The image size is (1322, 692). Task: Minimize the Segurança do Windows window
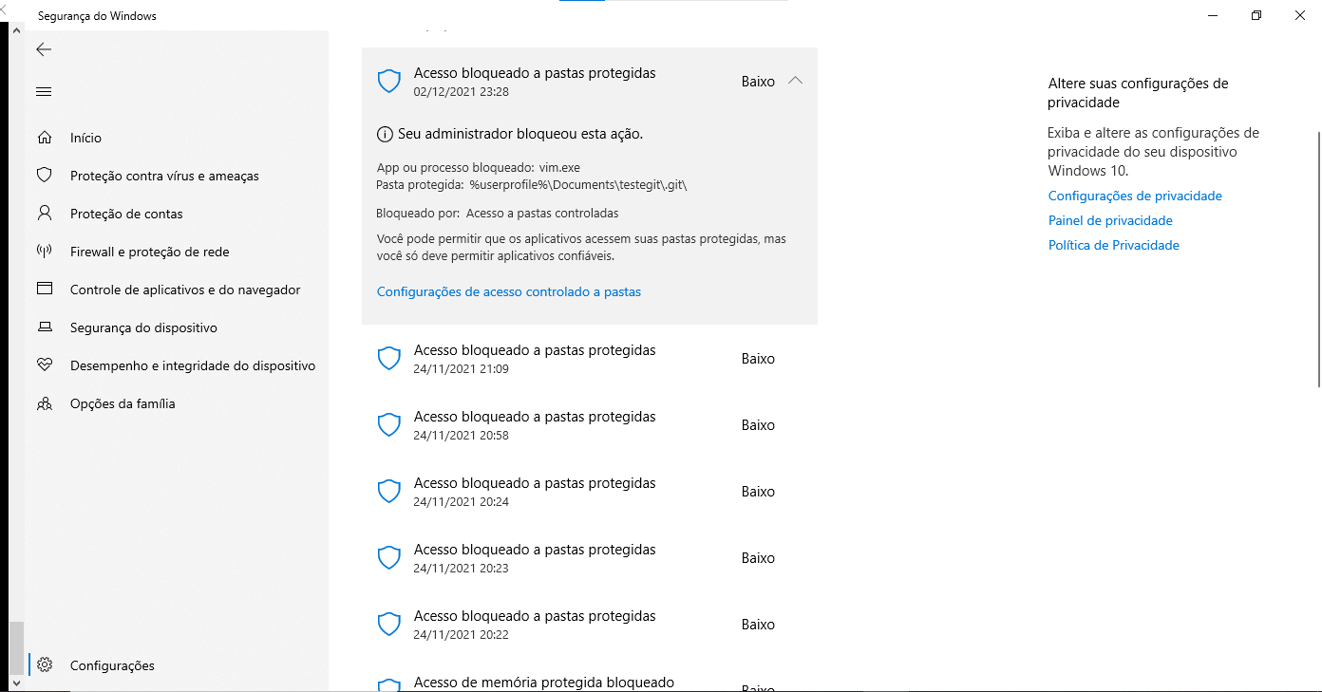coord(1213,15)
